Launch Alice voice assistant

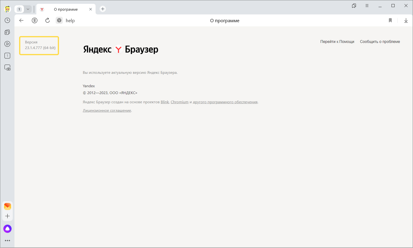[7, 229]
